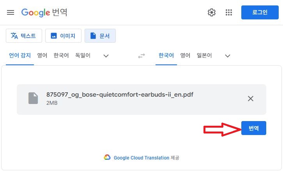Screen dimensions: 283x175
Task: Switch to the 이미지 translation mode
Action: (x=63, y=36)
